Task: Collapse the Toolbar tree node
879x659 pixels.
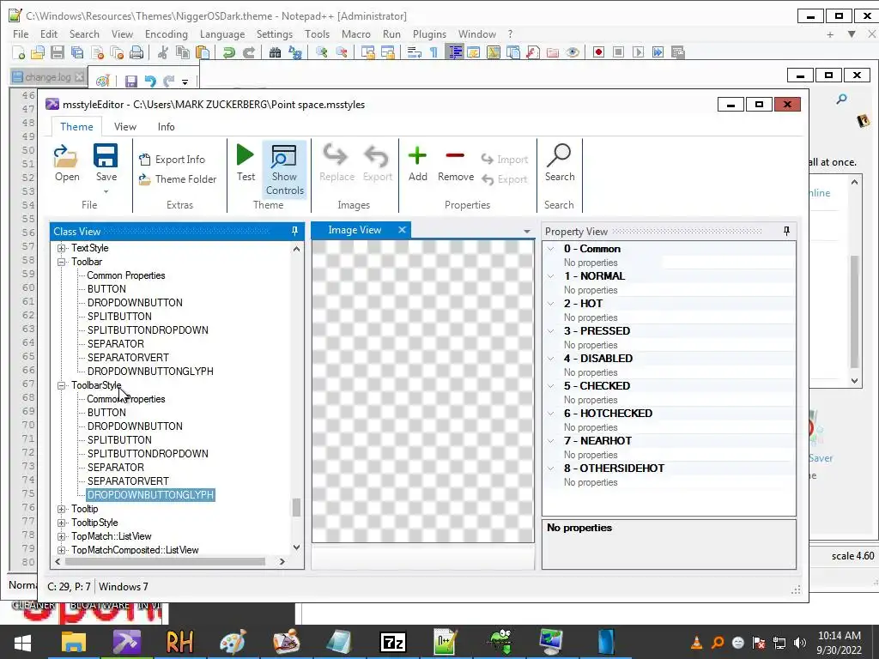Action: click(61, 262)
